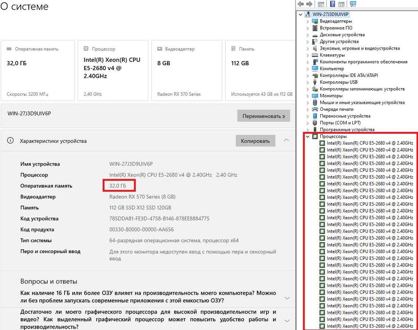Click the Компоненты программного обеспечения icon
This screenshot has width=418, height=330.
pos(315,62)
